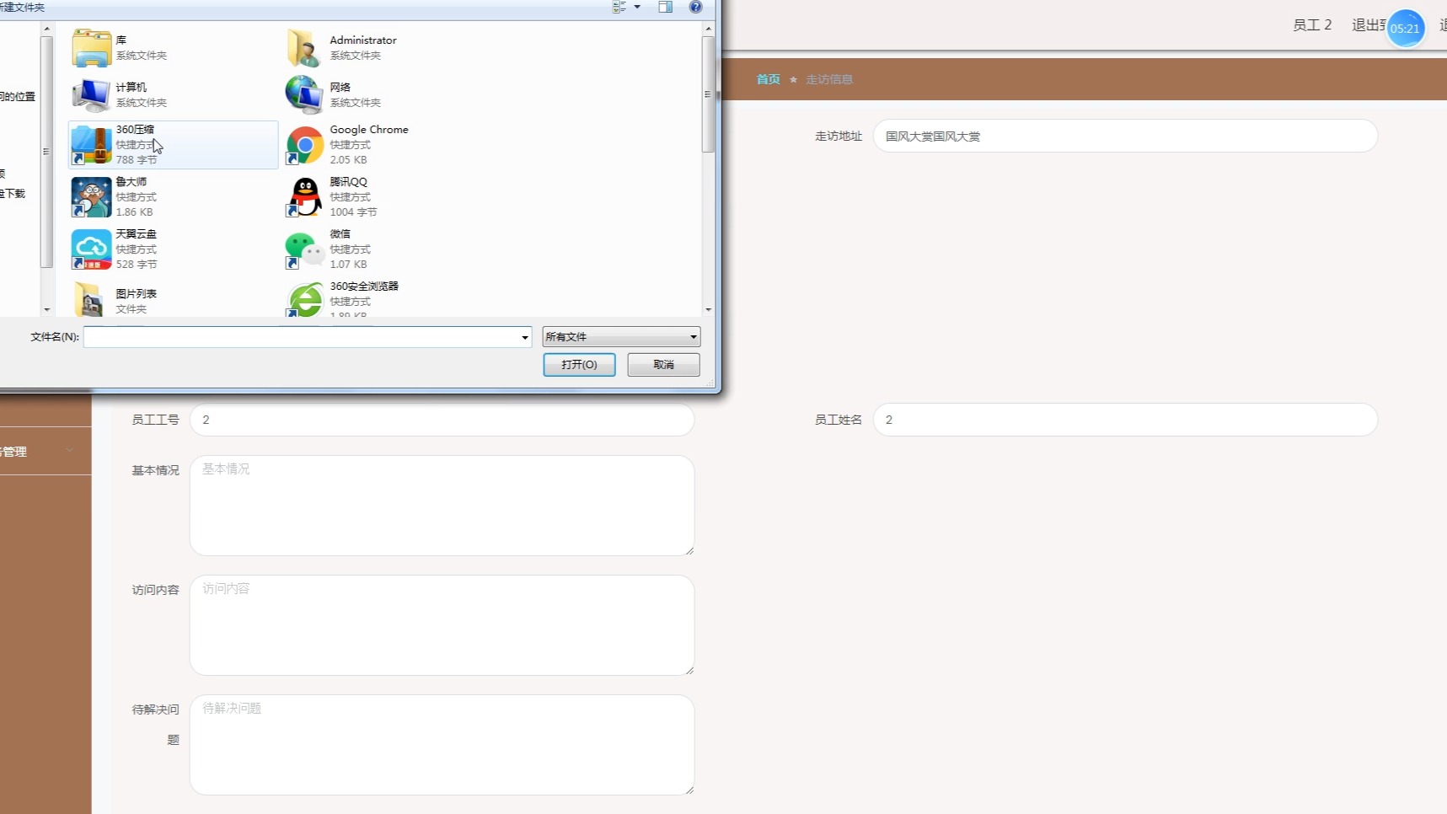Screen dimensions: 1447x814
Task: Select the 360安全浏览器 icon
Action: [304, 300]
